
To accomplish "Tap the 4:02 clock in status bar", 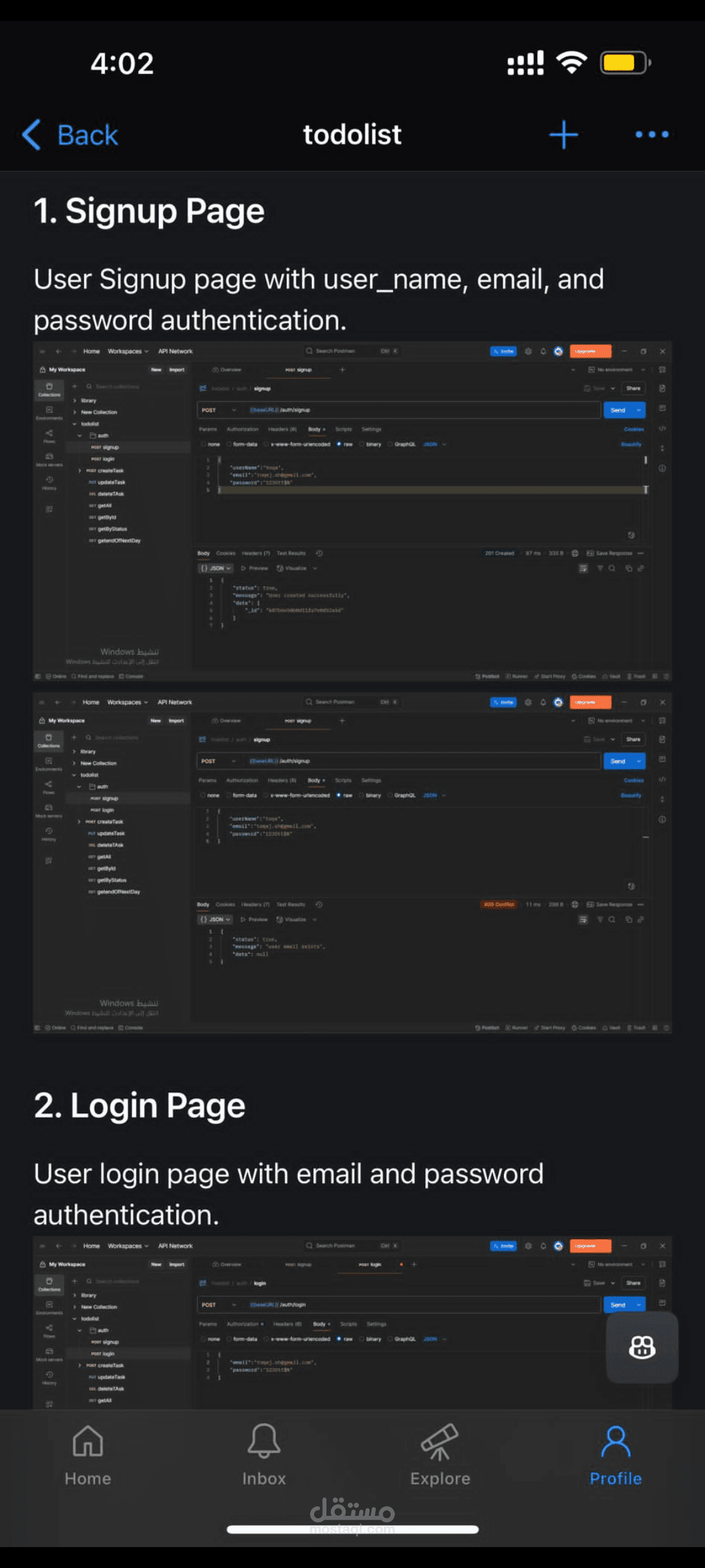I will pos(122,63).
